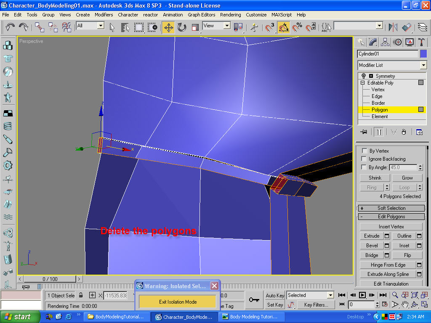
Task: Open the Selection filter All dropdown
Action: pyautogui.click(x=90, y=26)
